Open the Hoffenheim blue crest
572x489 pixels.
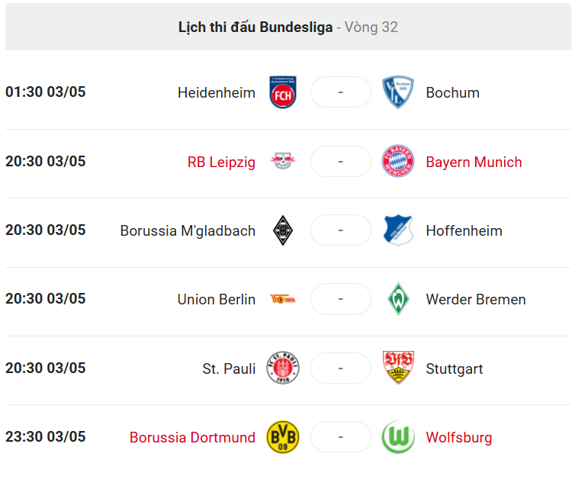click(x=398, y=230)
